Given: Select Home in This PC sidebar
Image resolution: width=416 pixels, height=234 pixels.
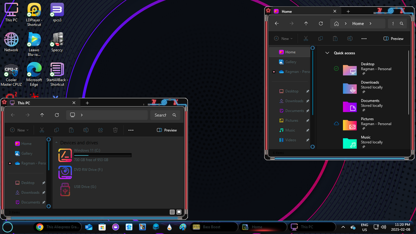Looking at the screenshot, I should click(x=26, y=144).
